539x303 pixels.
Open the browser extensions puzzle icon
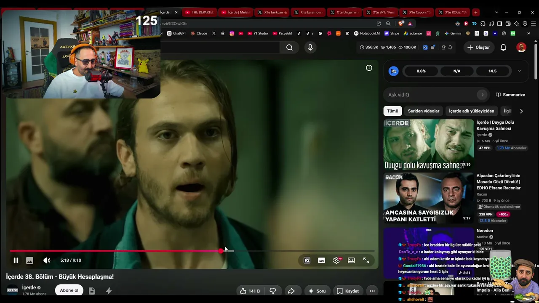pyautogui.click(x=483, y=24)
